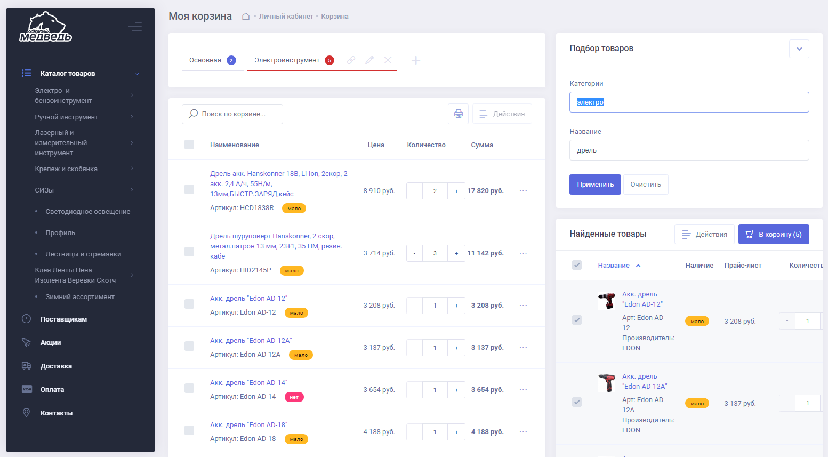Open three-dots menu for Edon AD-12A row
The width and height of the screenshot is (828, 457).
click(523, 348)
